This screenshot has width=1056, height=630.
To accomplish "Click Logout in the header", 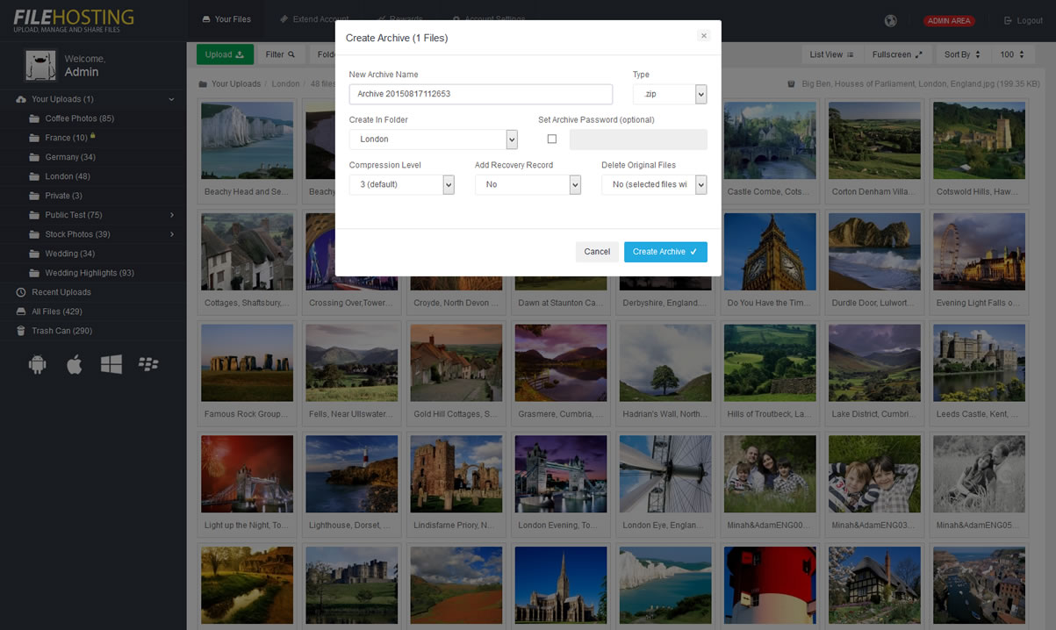I will point(1024,20).
